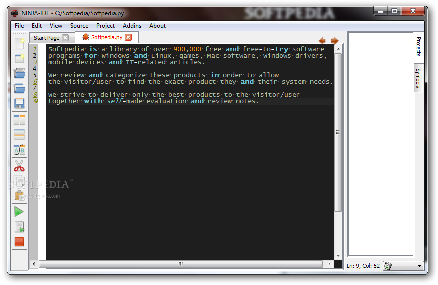Open the File menu
This screenshot has height=285, width=438.
pyautogui.click(x=19, y=26)
